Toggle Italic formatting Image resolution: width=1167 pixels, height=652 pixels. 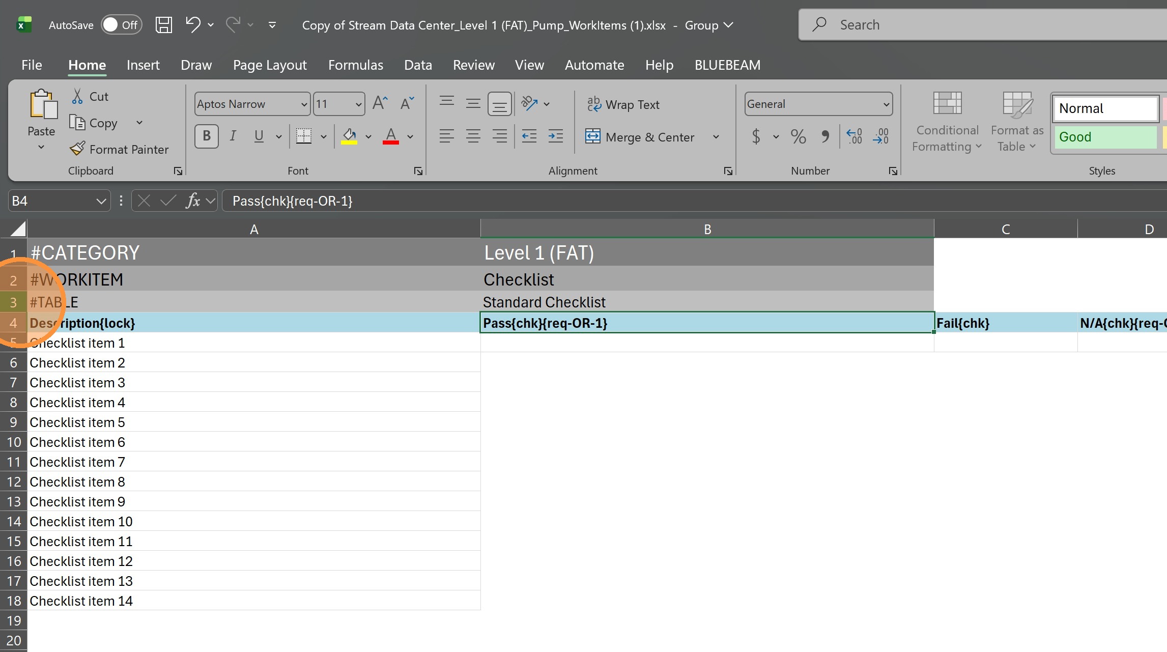click(233, 136)
